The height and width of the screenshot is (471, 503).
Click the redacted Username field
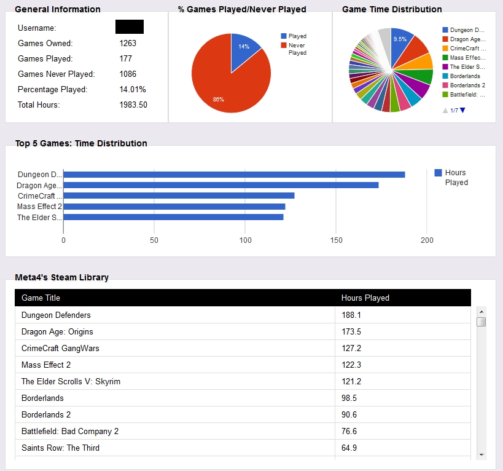coord(130,26)
